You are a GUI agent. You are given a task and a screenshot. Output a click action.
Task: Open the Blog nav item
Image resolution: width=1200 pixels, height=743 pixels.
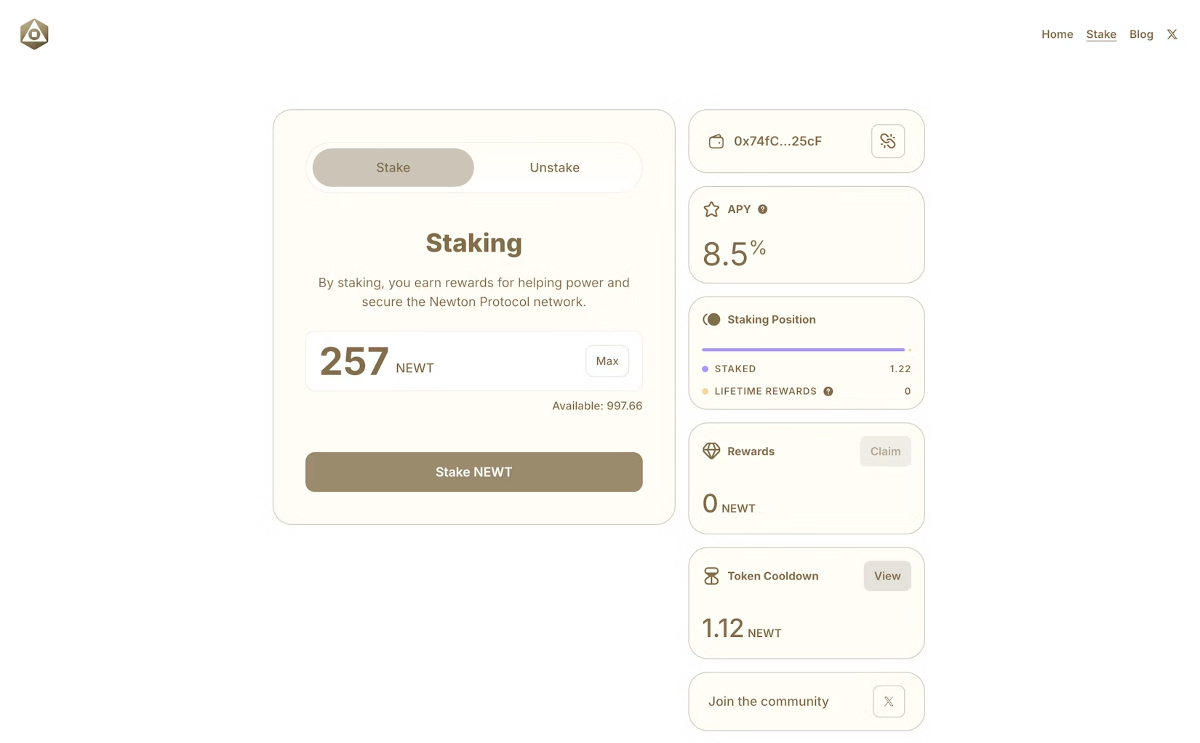click(x=1141, y=34)
